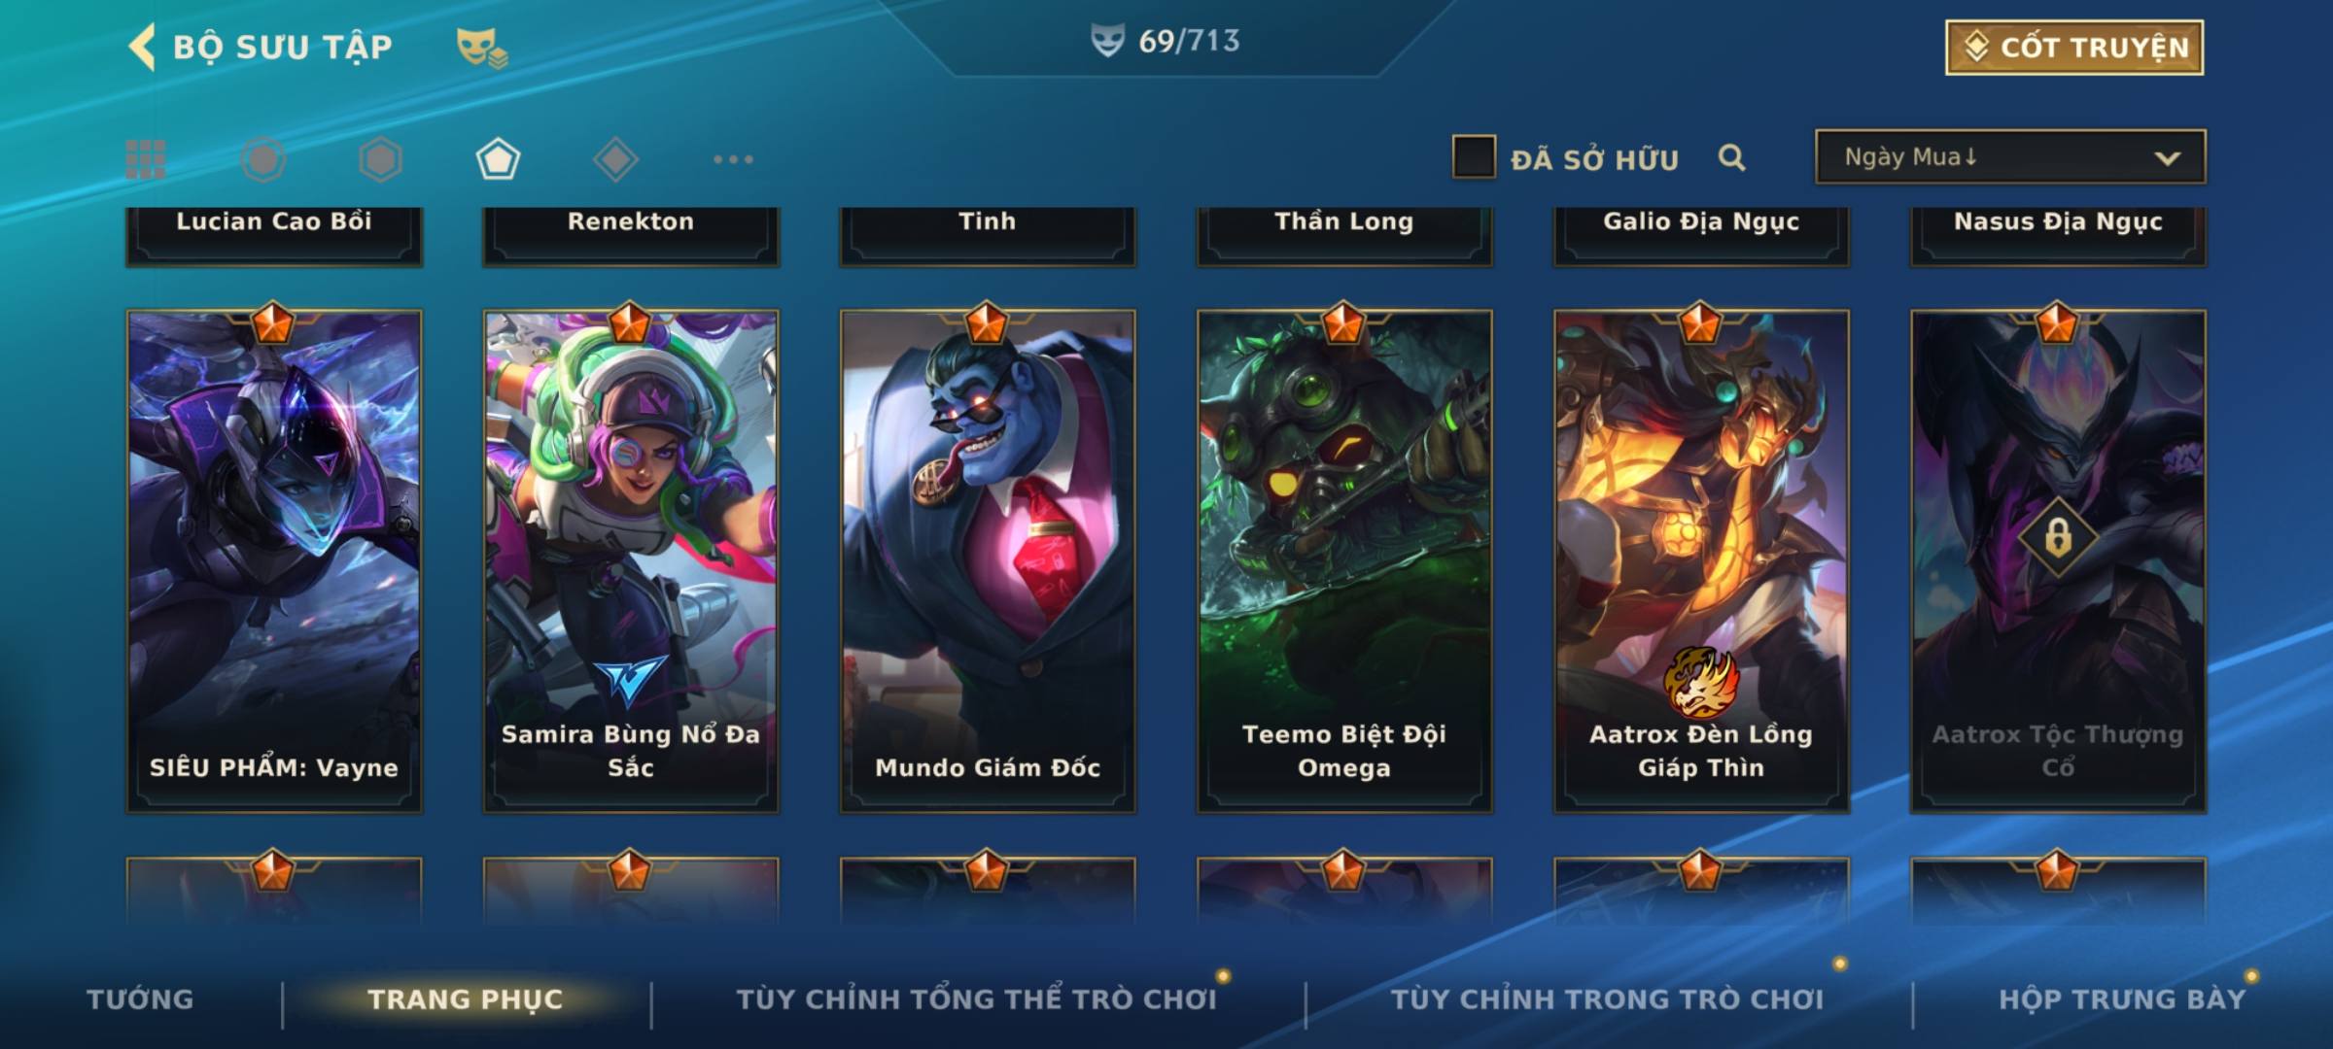The width and height of the screenshot is (2333, 1049).
Task: Tick the Đã Sở Hữu checkbox
Action: click(1474, 157)
